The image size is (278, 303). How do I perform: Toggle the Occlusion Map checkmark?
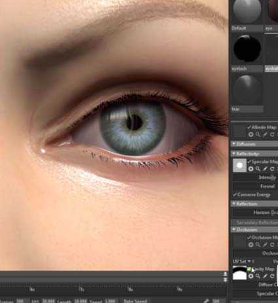coord(249,237)
